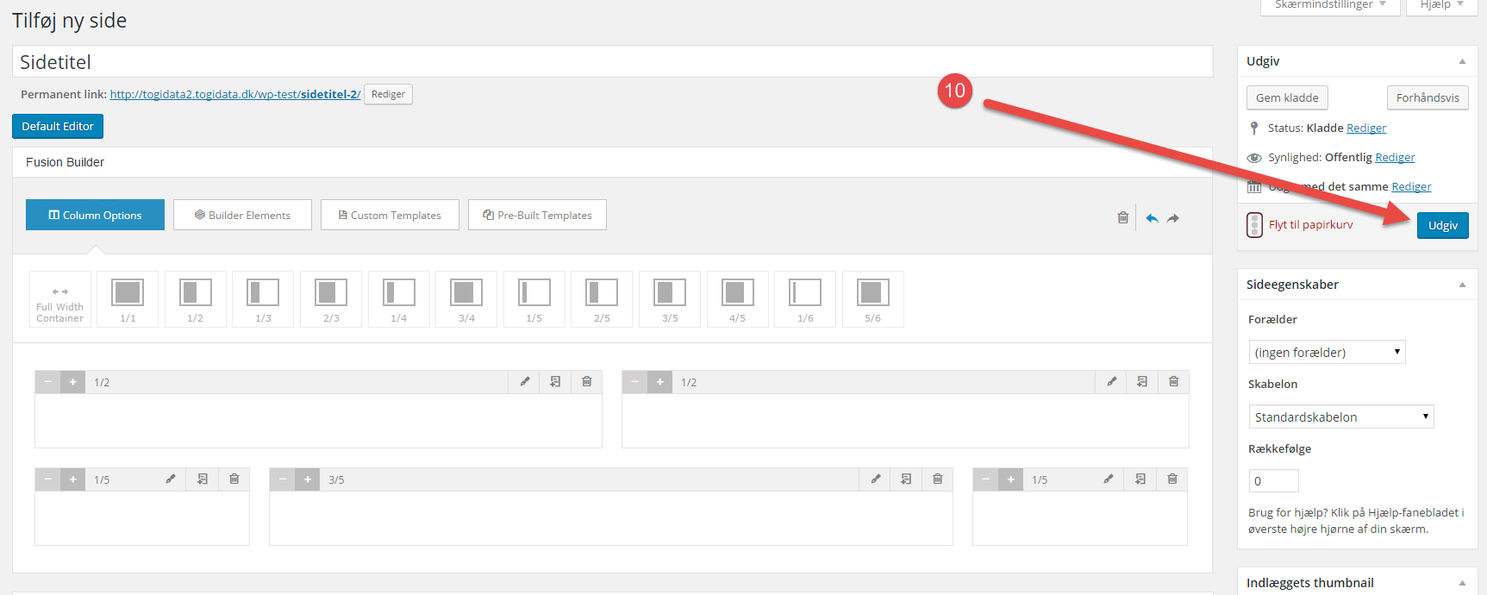Redo last Fusion Builder action
The height and width of the screenshot is (595, 1487).
coord(1173,218)
